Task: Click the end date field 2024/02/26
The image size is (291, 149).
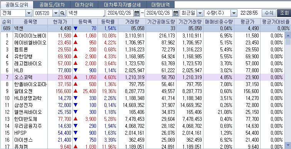Action: [x=158, y=13]
